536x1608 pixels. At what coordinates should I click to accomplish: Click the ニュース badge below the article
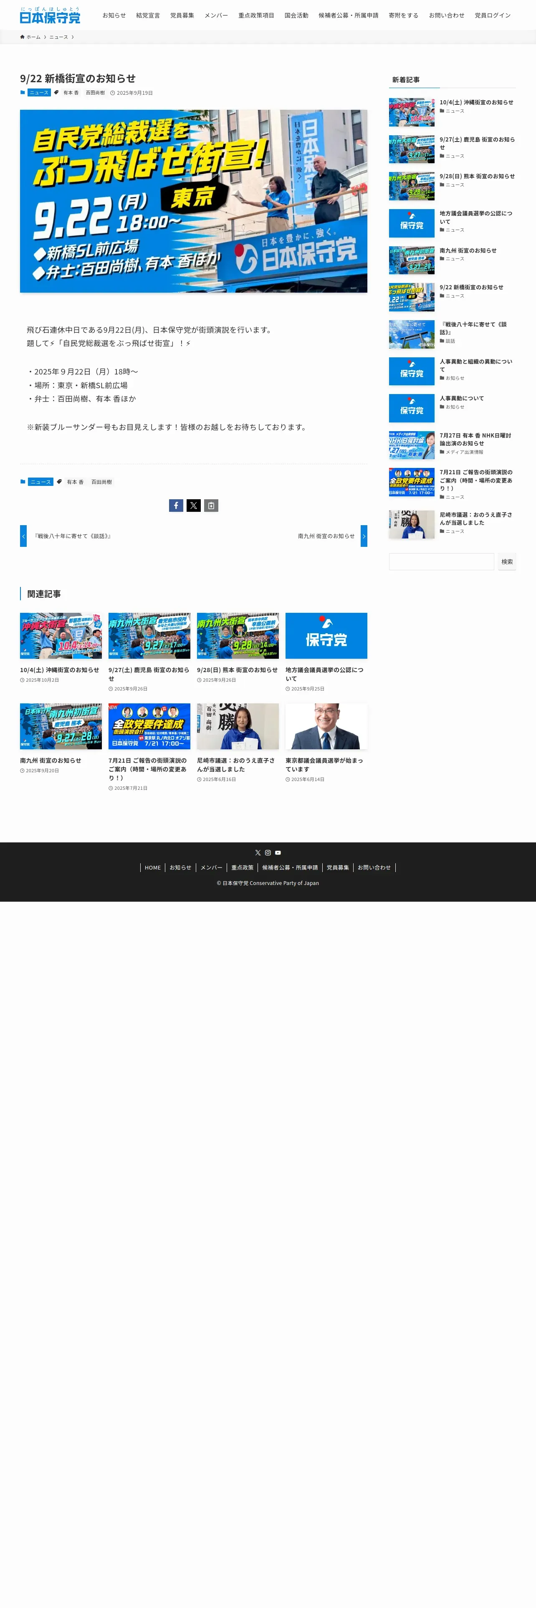[x=40, y=482]
